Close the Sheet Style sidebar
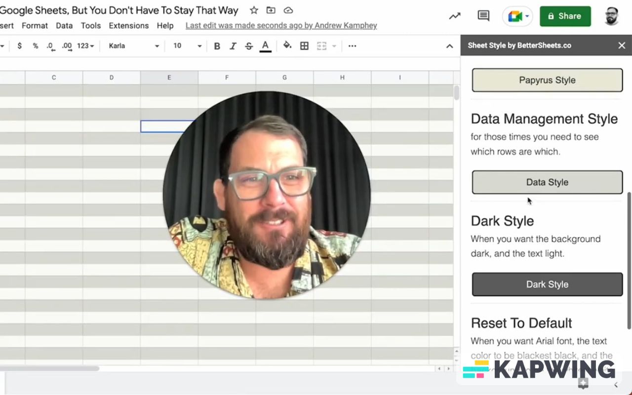632x395 pixels. pyautogui.click(x=622, y=45)
